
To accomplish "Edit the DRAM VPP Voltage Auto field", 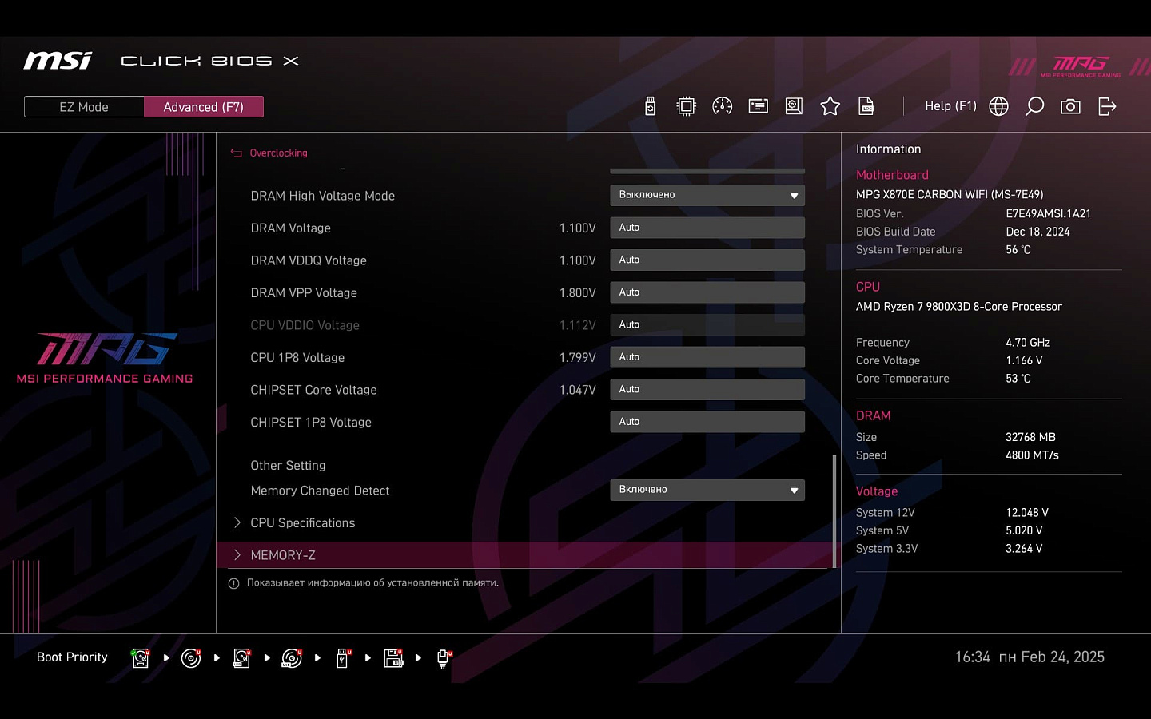I will coord(707,292).
